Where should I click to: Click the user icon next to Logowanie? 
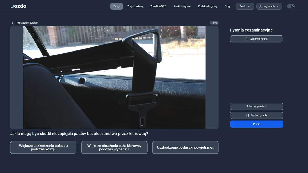click(261, 6)
